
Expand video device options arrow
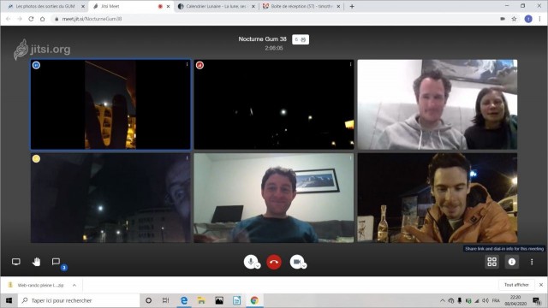pos(304,266)
